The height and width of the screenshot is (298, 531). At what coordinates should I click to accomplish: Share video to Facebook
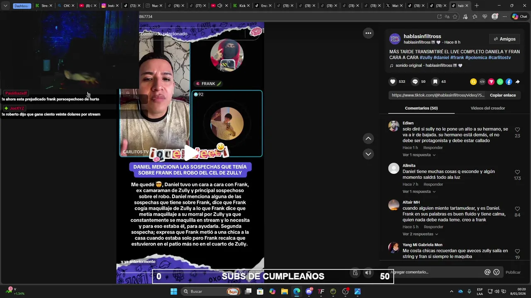click(x=509, y=82)
